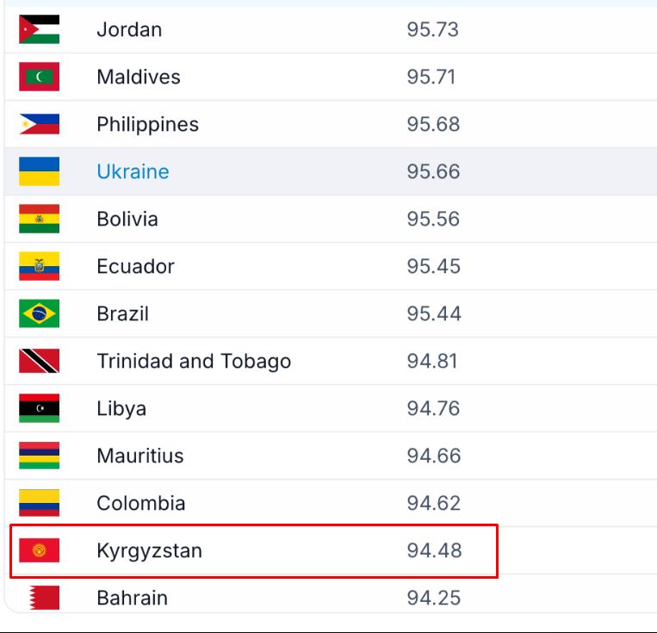Click the Jordan flag icon
657x633 pixels.
[x=39, y=30]
